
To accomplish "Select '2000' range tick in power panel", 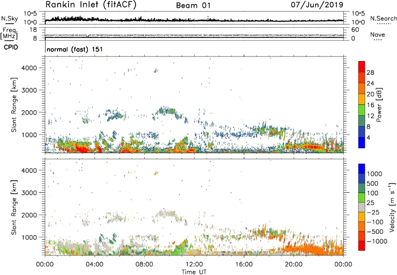I will point(29,112).
